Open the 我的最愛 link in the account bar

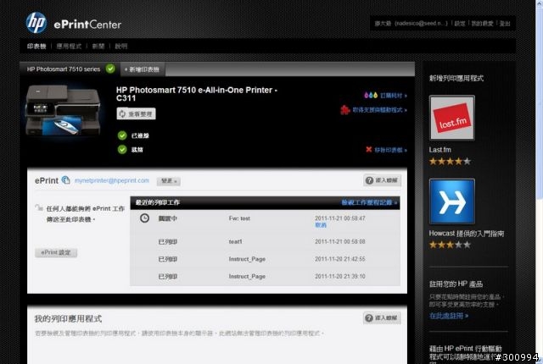(482, 24)
